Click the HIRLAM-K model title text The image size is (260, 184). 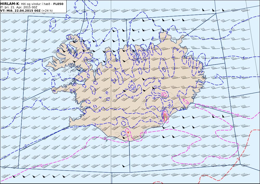(x=10, y=4)
